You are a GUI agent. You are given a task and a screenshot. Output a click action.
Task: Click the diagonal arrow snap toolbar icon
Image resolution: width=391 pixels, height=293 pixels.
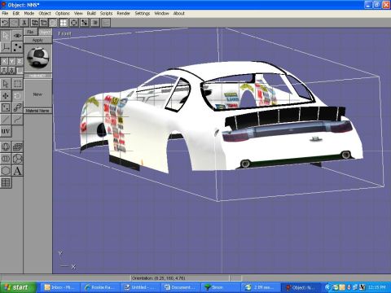click(85, 23)
